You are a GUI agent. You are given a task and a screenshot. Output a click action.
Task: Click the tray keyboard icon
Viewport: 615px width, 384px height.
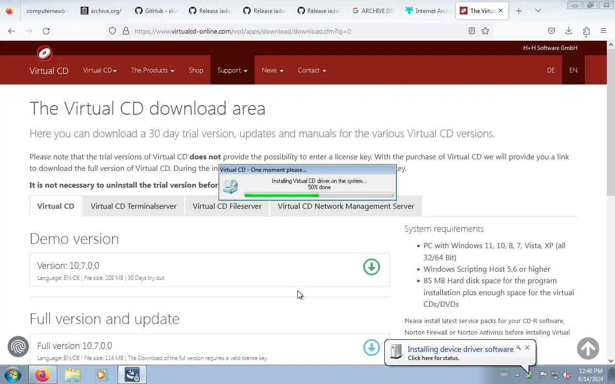coord(504,375)
